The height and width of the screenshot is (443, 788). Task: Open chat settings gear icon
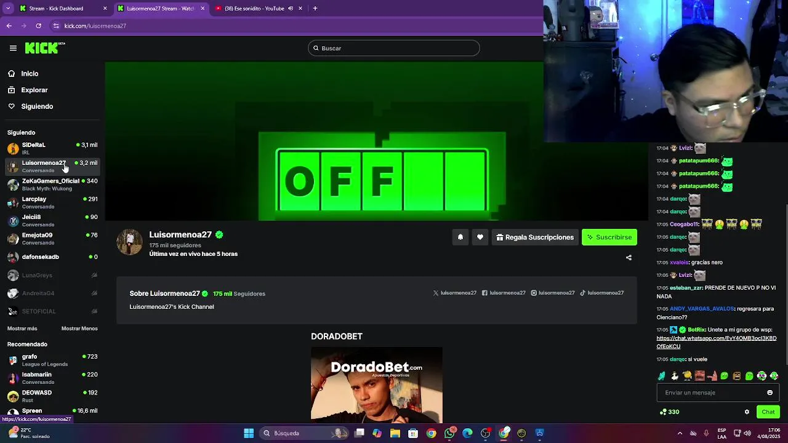click(747, 412)
